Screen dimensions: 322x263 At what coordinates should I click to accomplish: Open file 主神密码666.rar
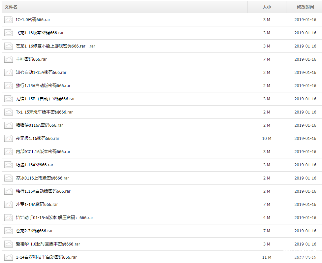(31, 59)
